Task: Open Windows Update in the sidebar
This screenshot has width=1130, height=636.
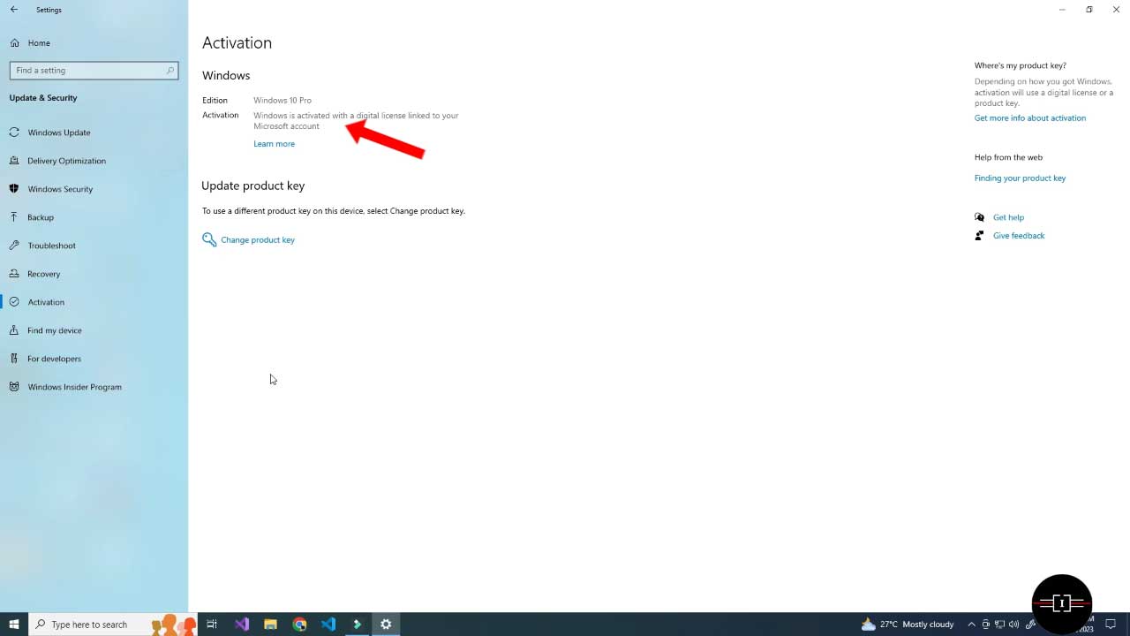Action: [58, 132]
